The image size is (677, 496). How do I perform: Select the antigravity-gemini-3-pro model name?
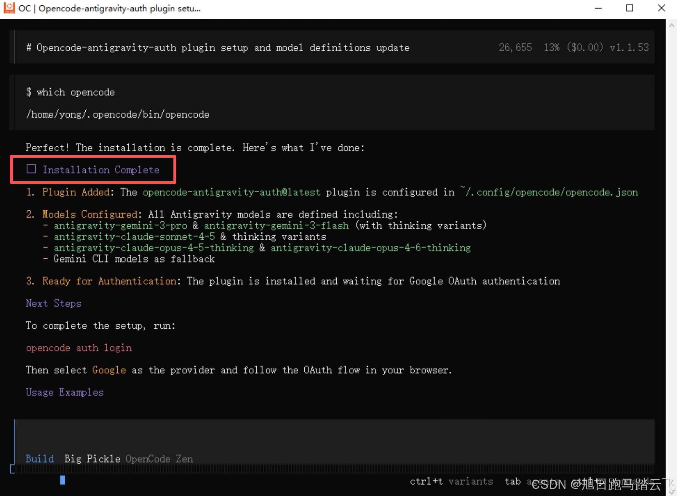click(121, 225)
